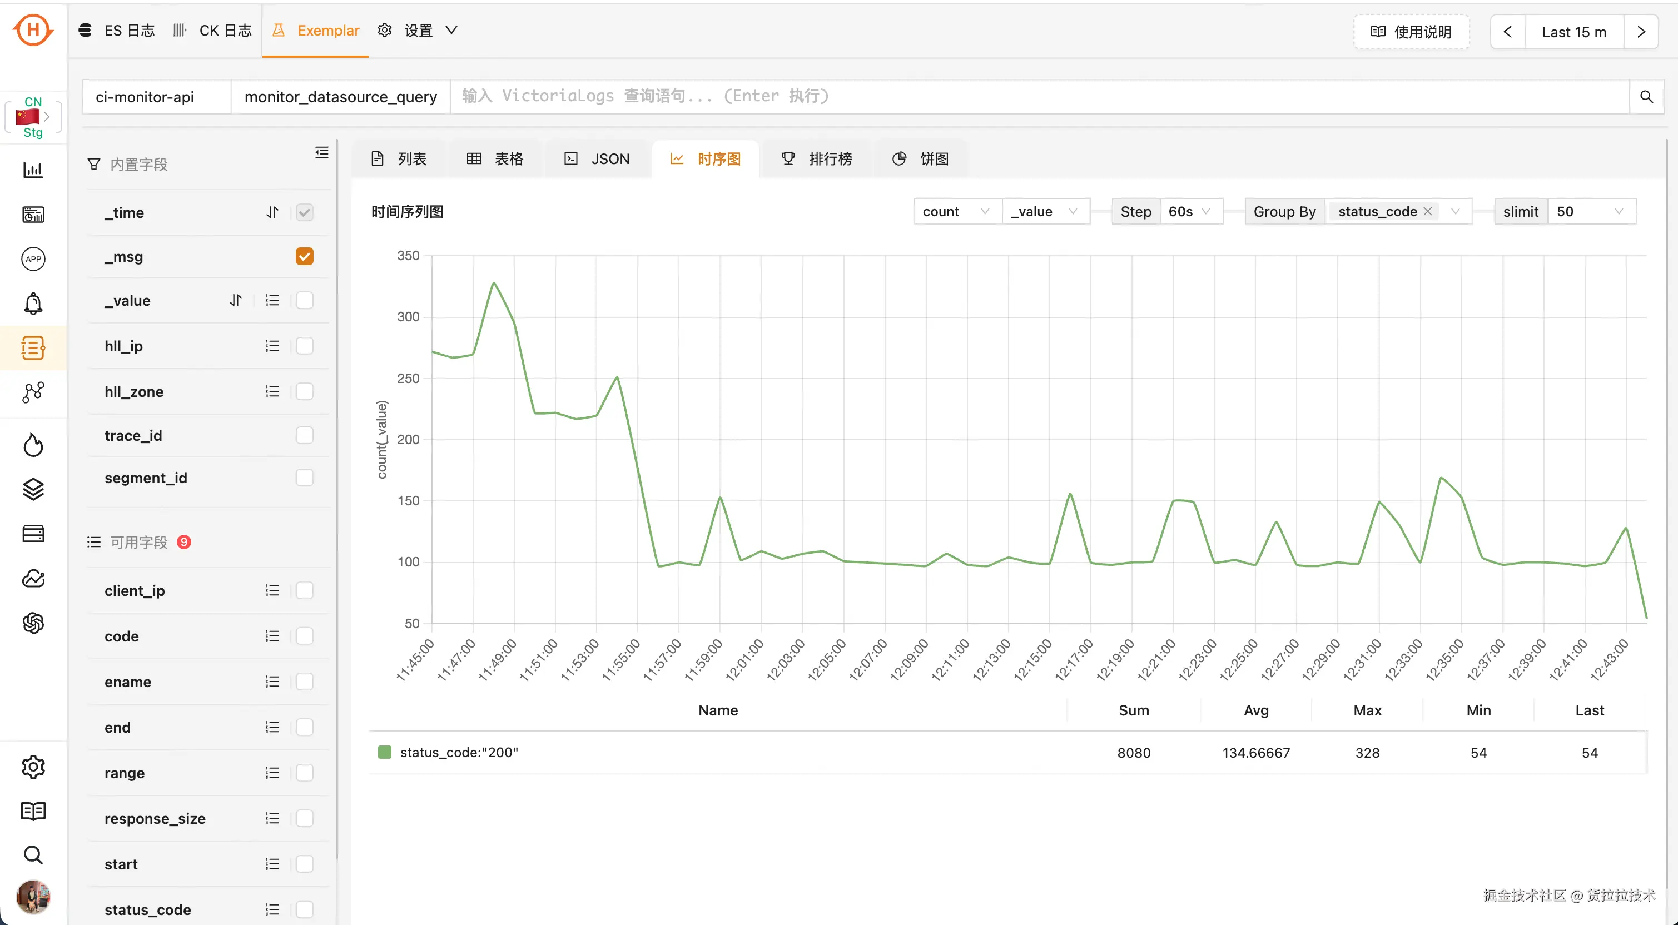Uncheck the _msg field checkbox
The image size is (1678, 925).
[x=304, y=257]
